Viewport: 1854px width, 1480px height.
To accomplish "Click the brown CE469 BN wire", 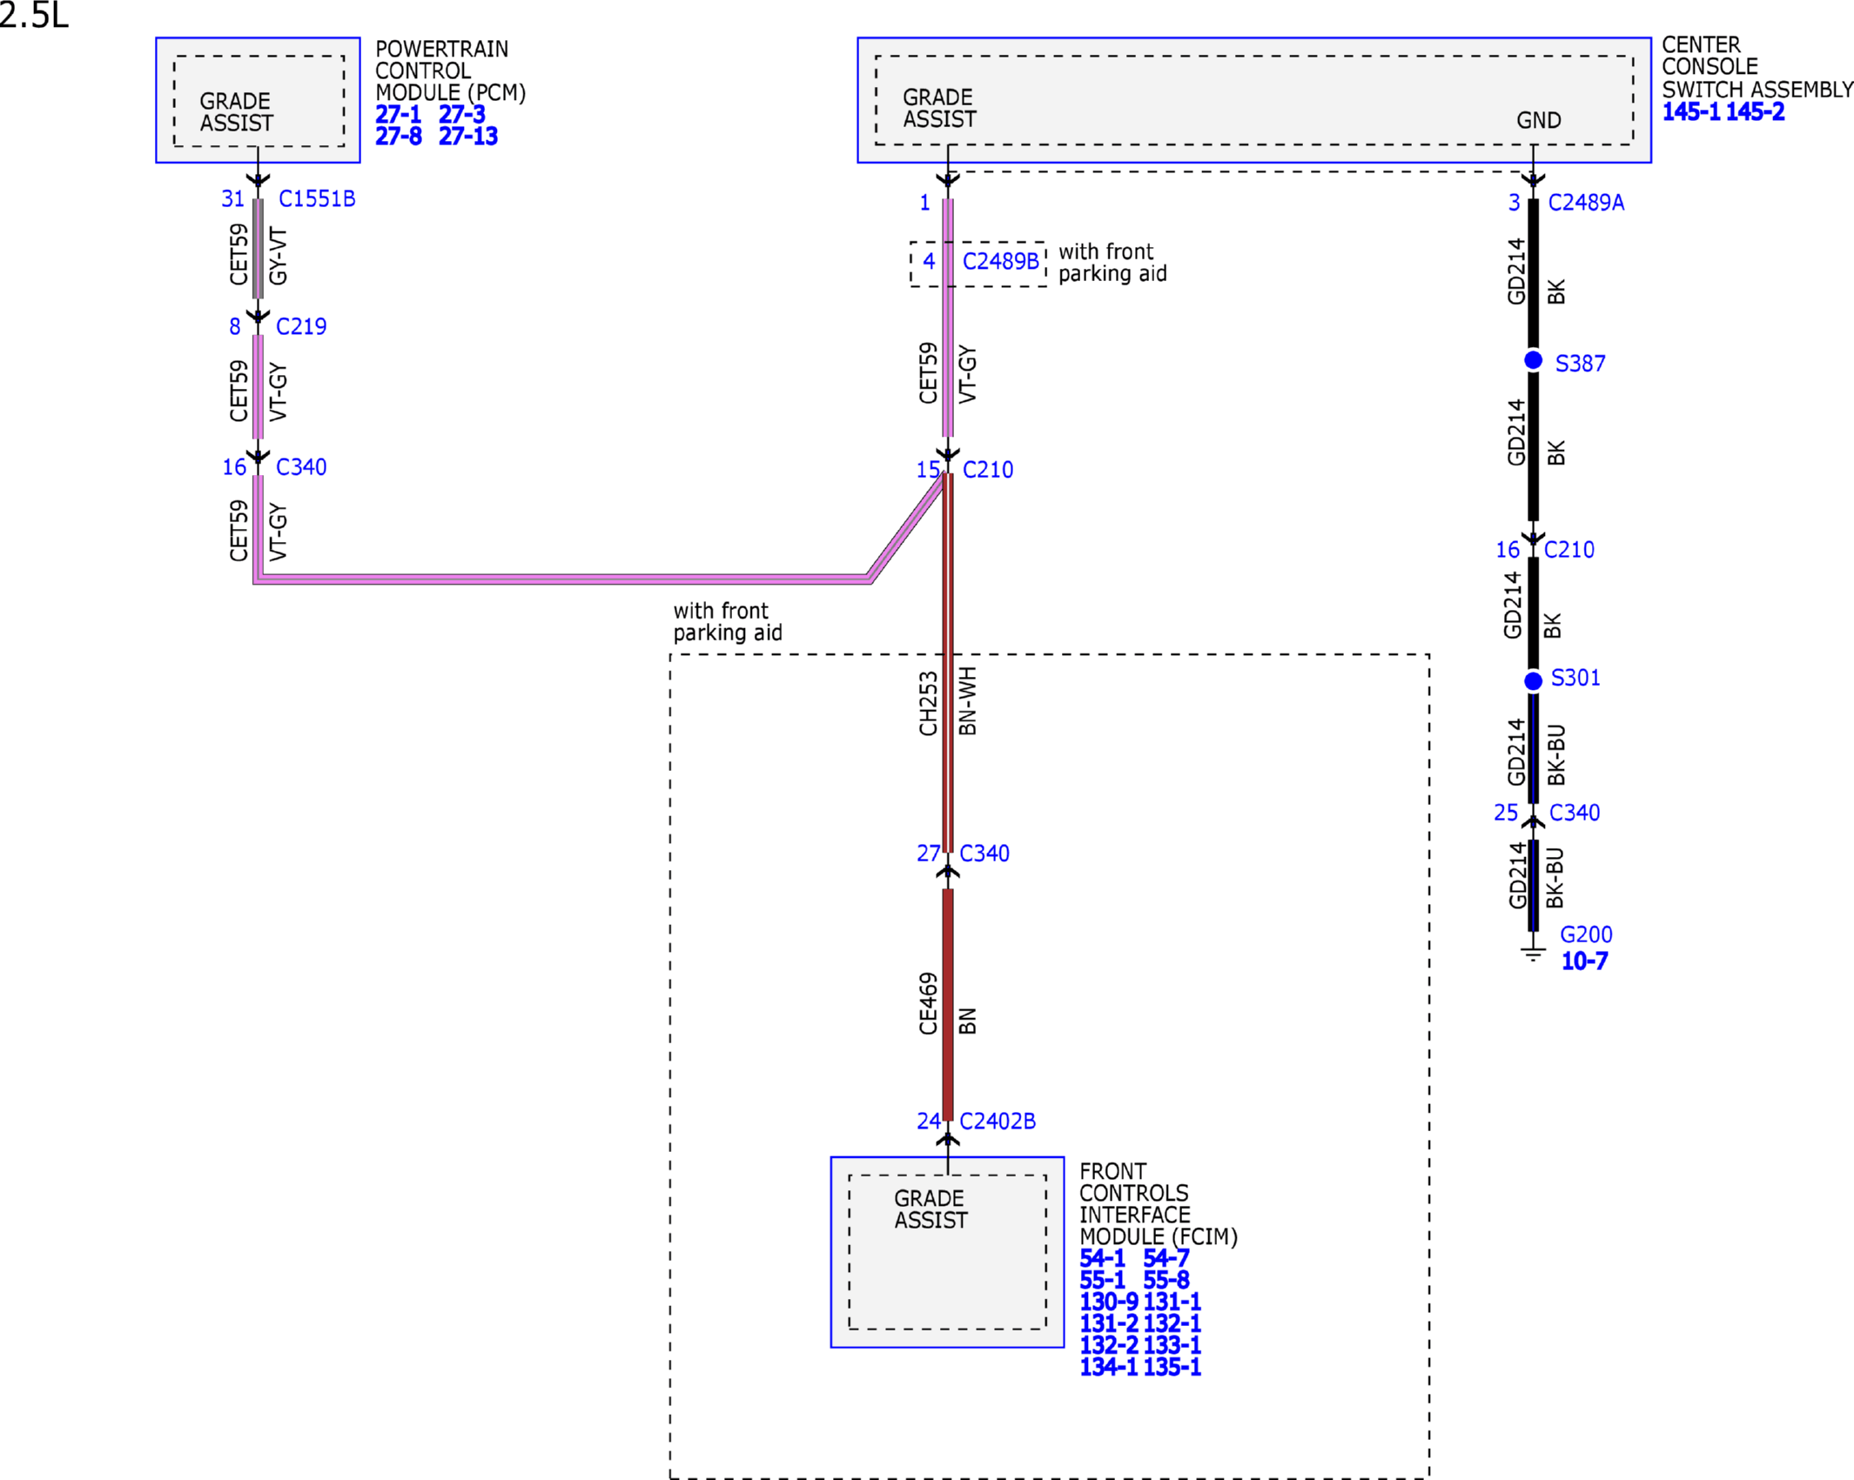I will coord(948,1004).
